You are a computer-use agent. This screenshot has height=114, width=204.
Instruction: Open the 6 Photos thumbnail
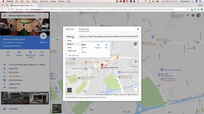[39, 98]
